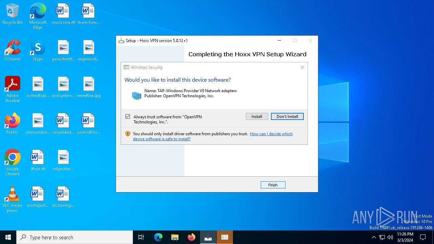Select the periodwritt image file
Screen dimensions: 434x244
pyautogui.click(x=63, y=51)
